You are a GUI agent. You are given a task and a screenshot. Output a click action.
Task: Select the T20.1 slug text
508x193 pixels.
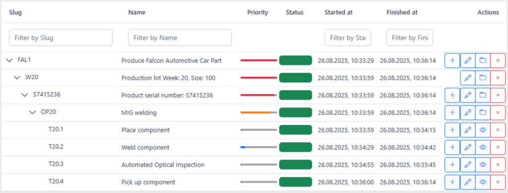click(56, 129)
